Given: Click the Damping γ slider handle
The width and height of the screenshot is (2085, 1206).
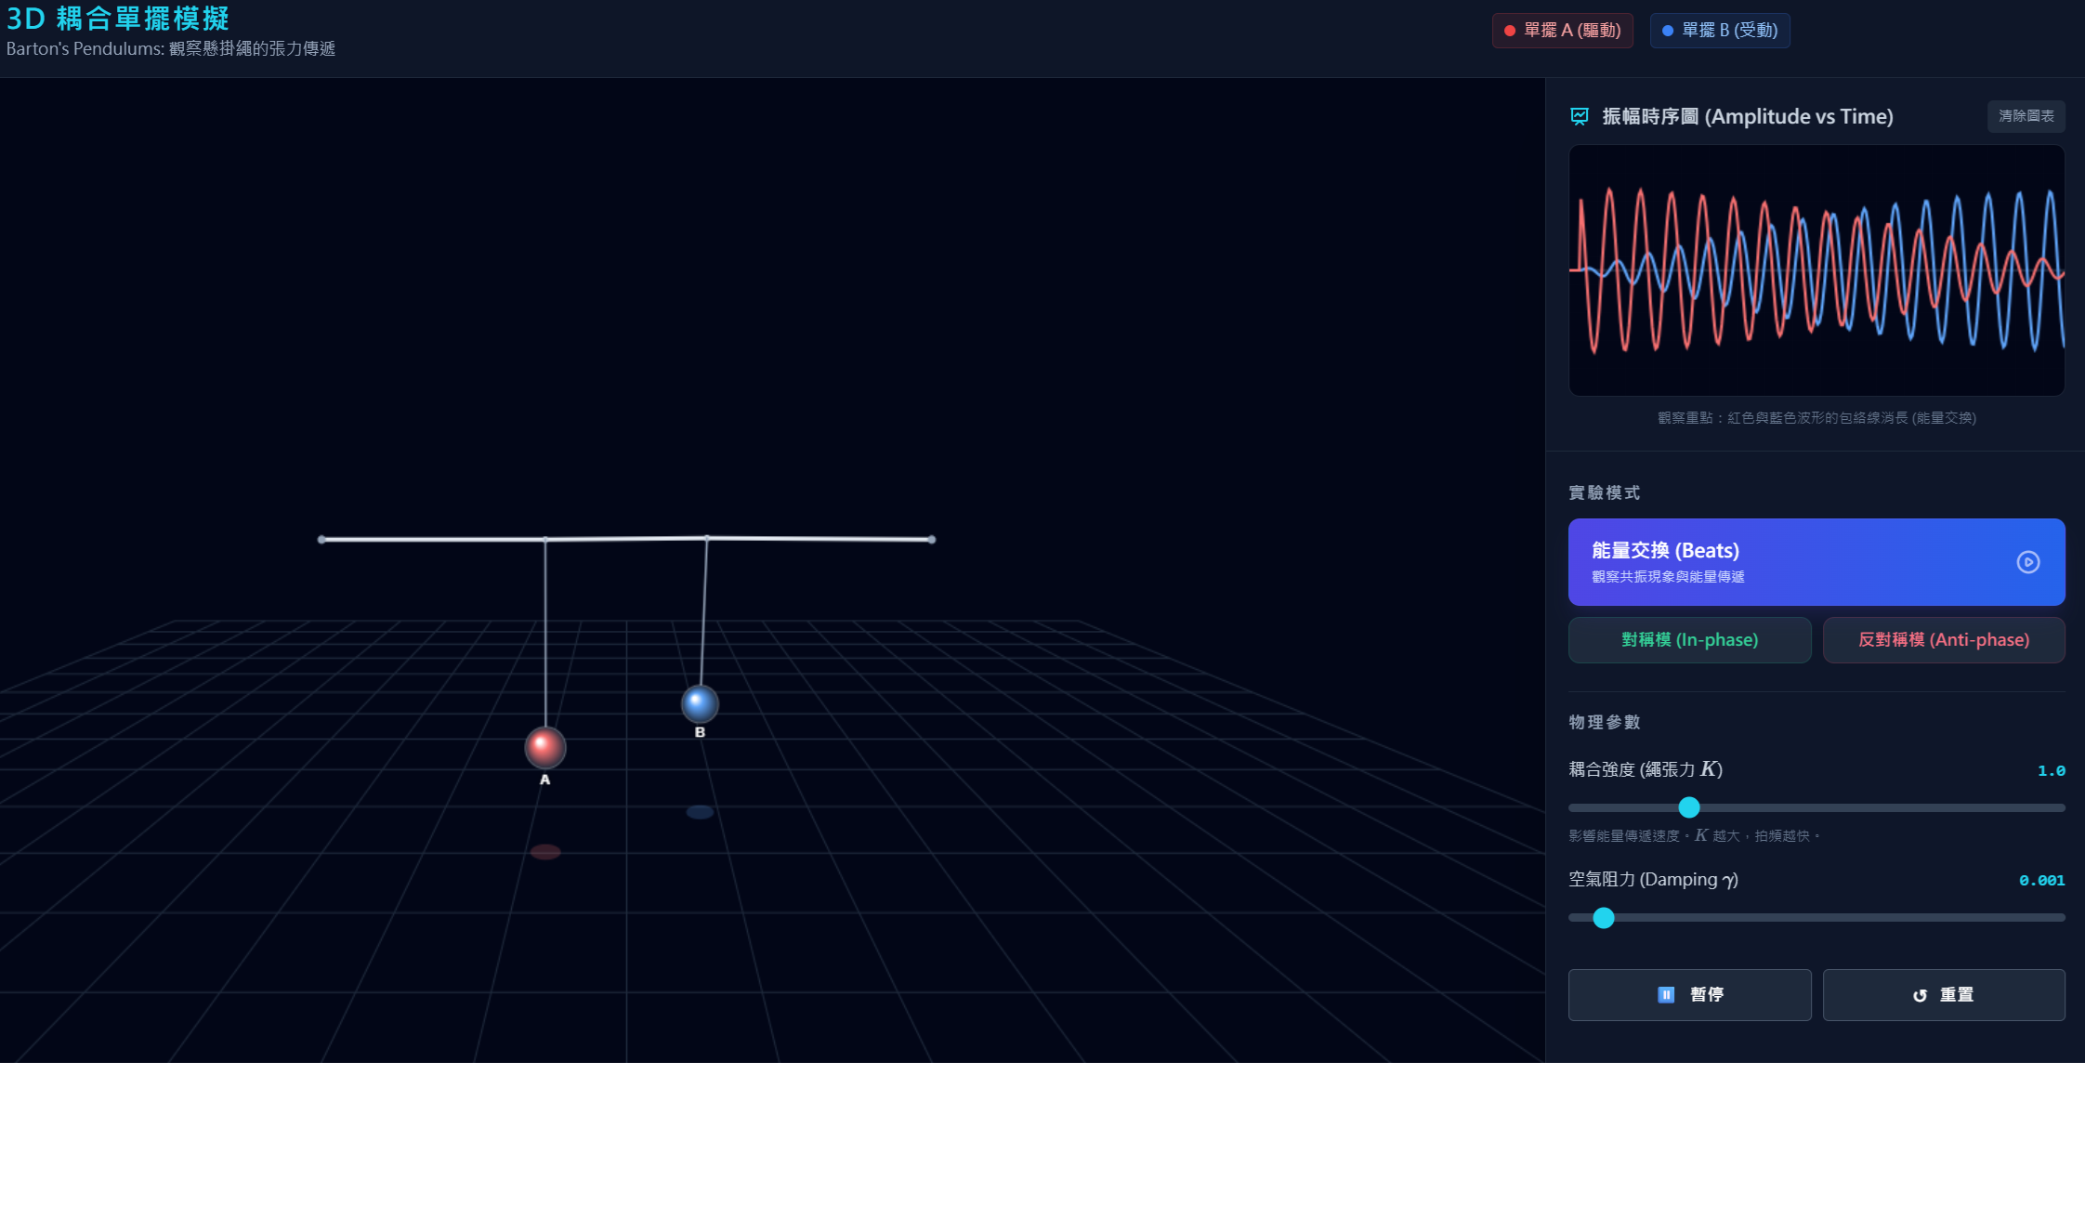Looking at the screenshot, I should (1604, 918).
